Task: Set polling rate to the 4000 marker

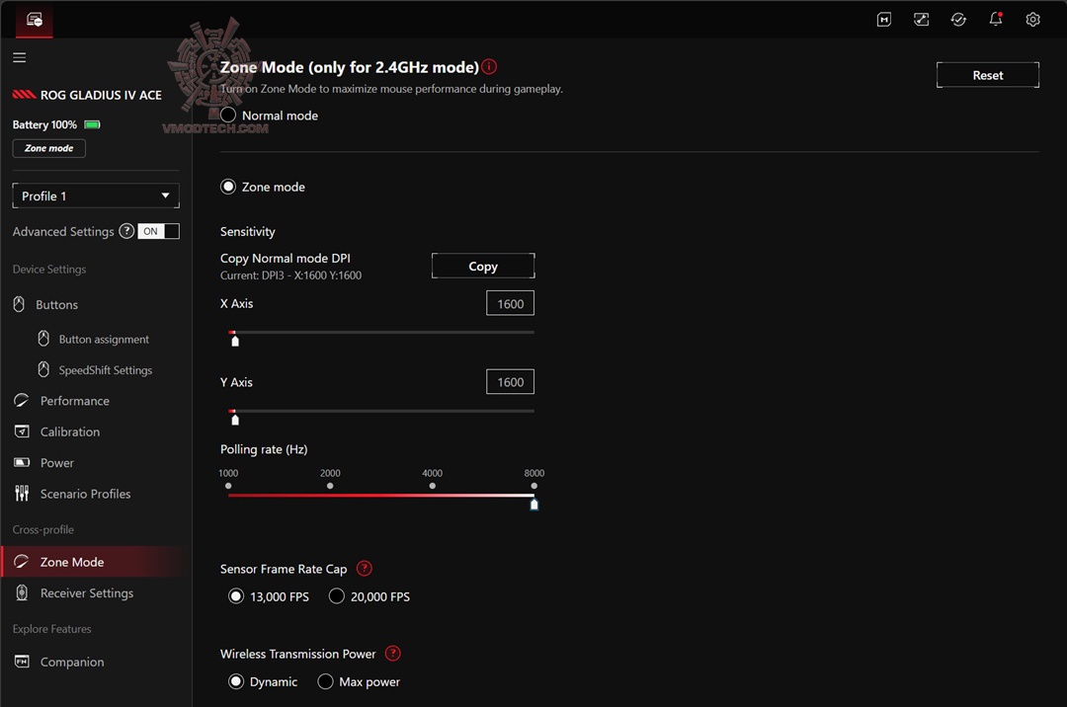Action: (432, 486)
